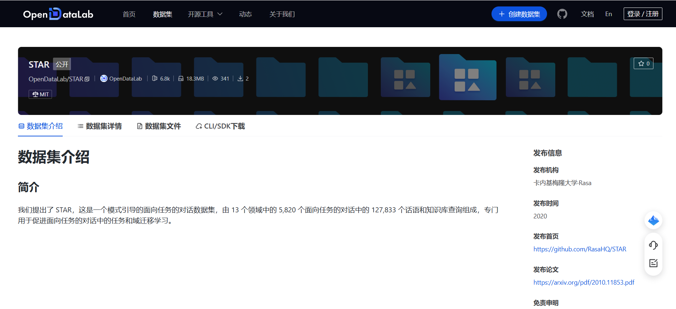Click 创建数据集 button

pyautogui.click(x=519, y=14)
